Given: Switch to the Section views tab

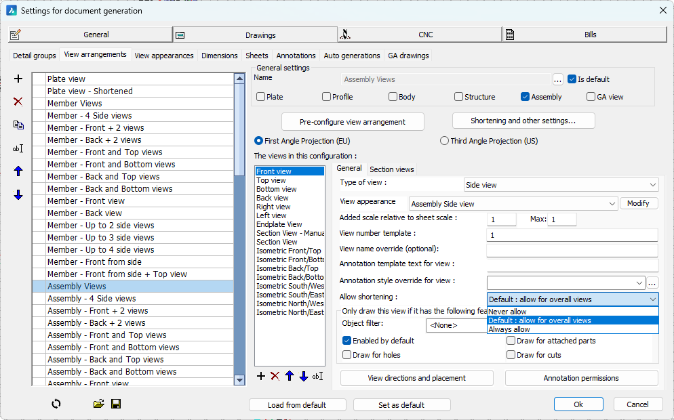Looking at the screenshot, I should [x=392, y=169].
